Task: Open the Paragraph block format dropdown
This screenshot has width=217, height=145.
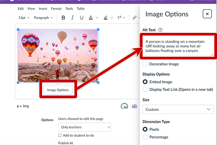Action: (x=43, y=18)
